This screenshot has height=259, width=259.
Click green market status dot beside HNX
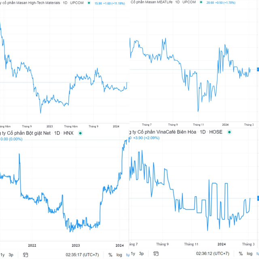(80, 133)
